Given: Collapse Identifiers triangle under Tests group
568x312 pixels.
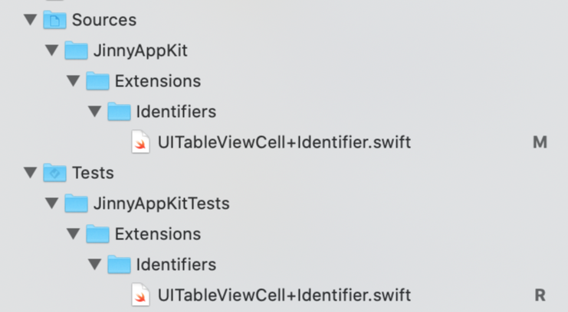Looking at the screenshot, I should click(x=95, y=265).
